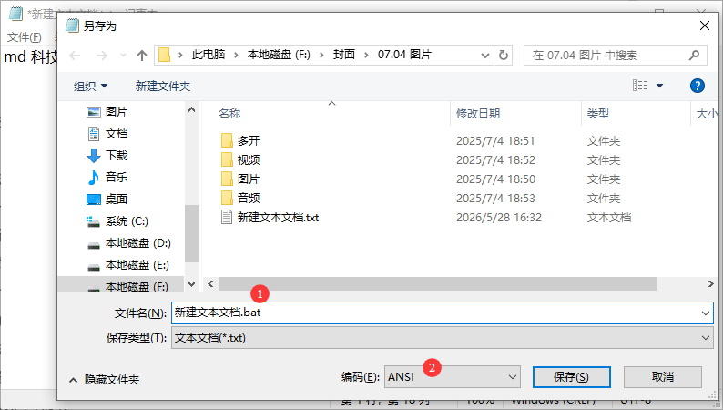The image size is (723, 410).
Task: Refresh the current folder view
Action: [504, 56]
